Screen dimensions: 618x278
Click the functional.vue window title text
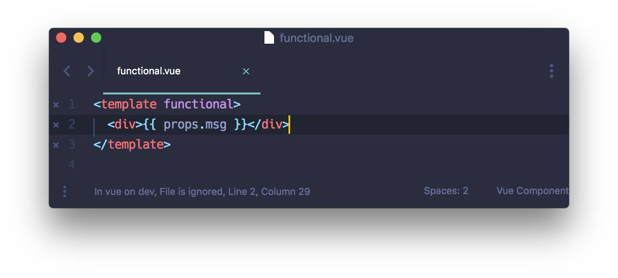click(x=316, y=38)
